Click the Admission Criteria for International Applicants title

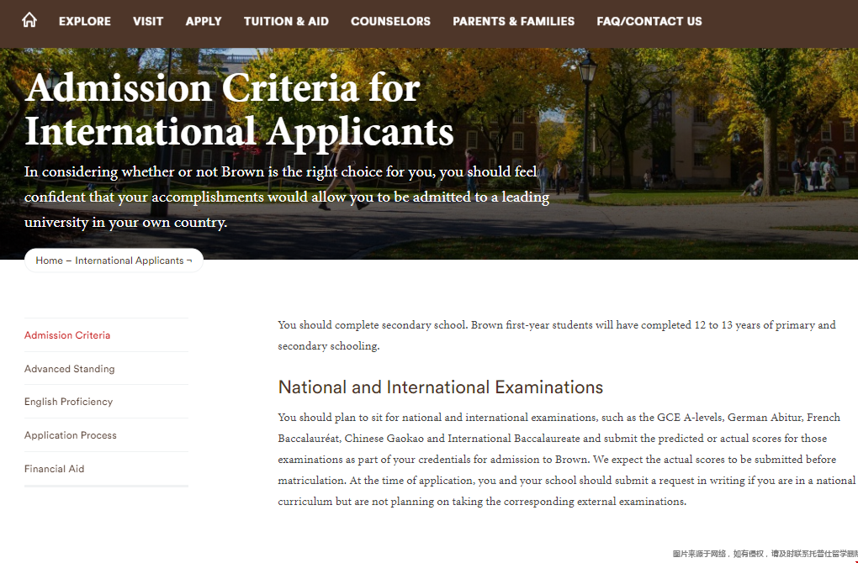coord(239,110)
